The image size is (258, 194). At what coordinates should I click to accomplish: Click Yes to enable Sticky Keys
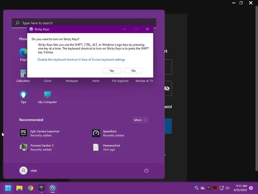[112, 71]
